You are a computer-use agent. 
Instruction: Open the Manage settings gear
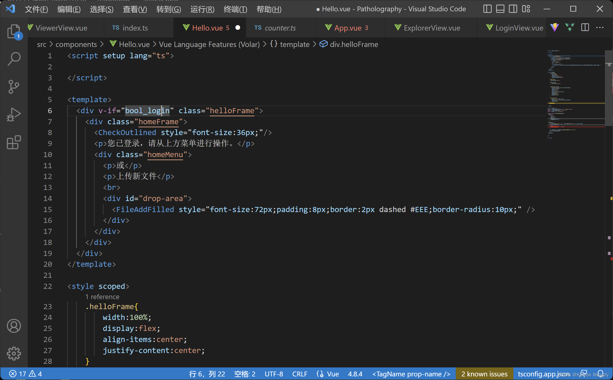(14, 353)
